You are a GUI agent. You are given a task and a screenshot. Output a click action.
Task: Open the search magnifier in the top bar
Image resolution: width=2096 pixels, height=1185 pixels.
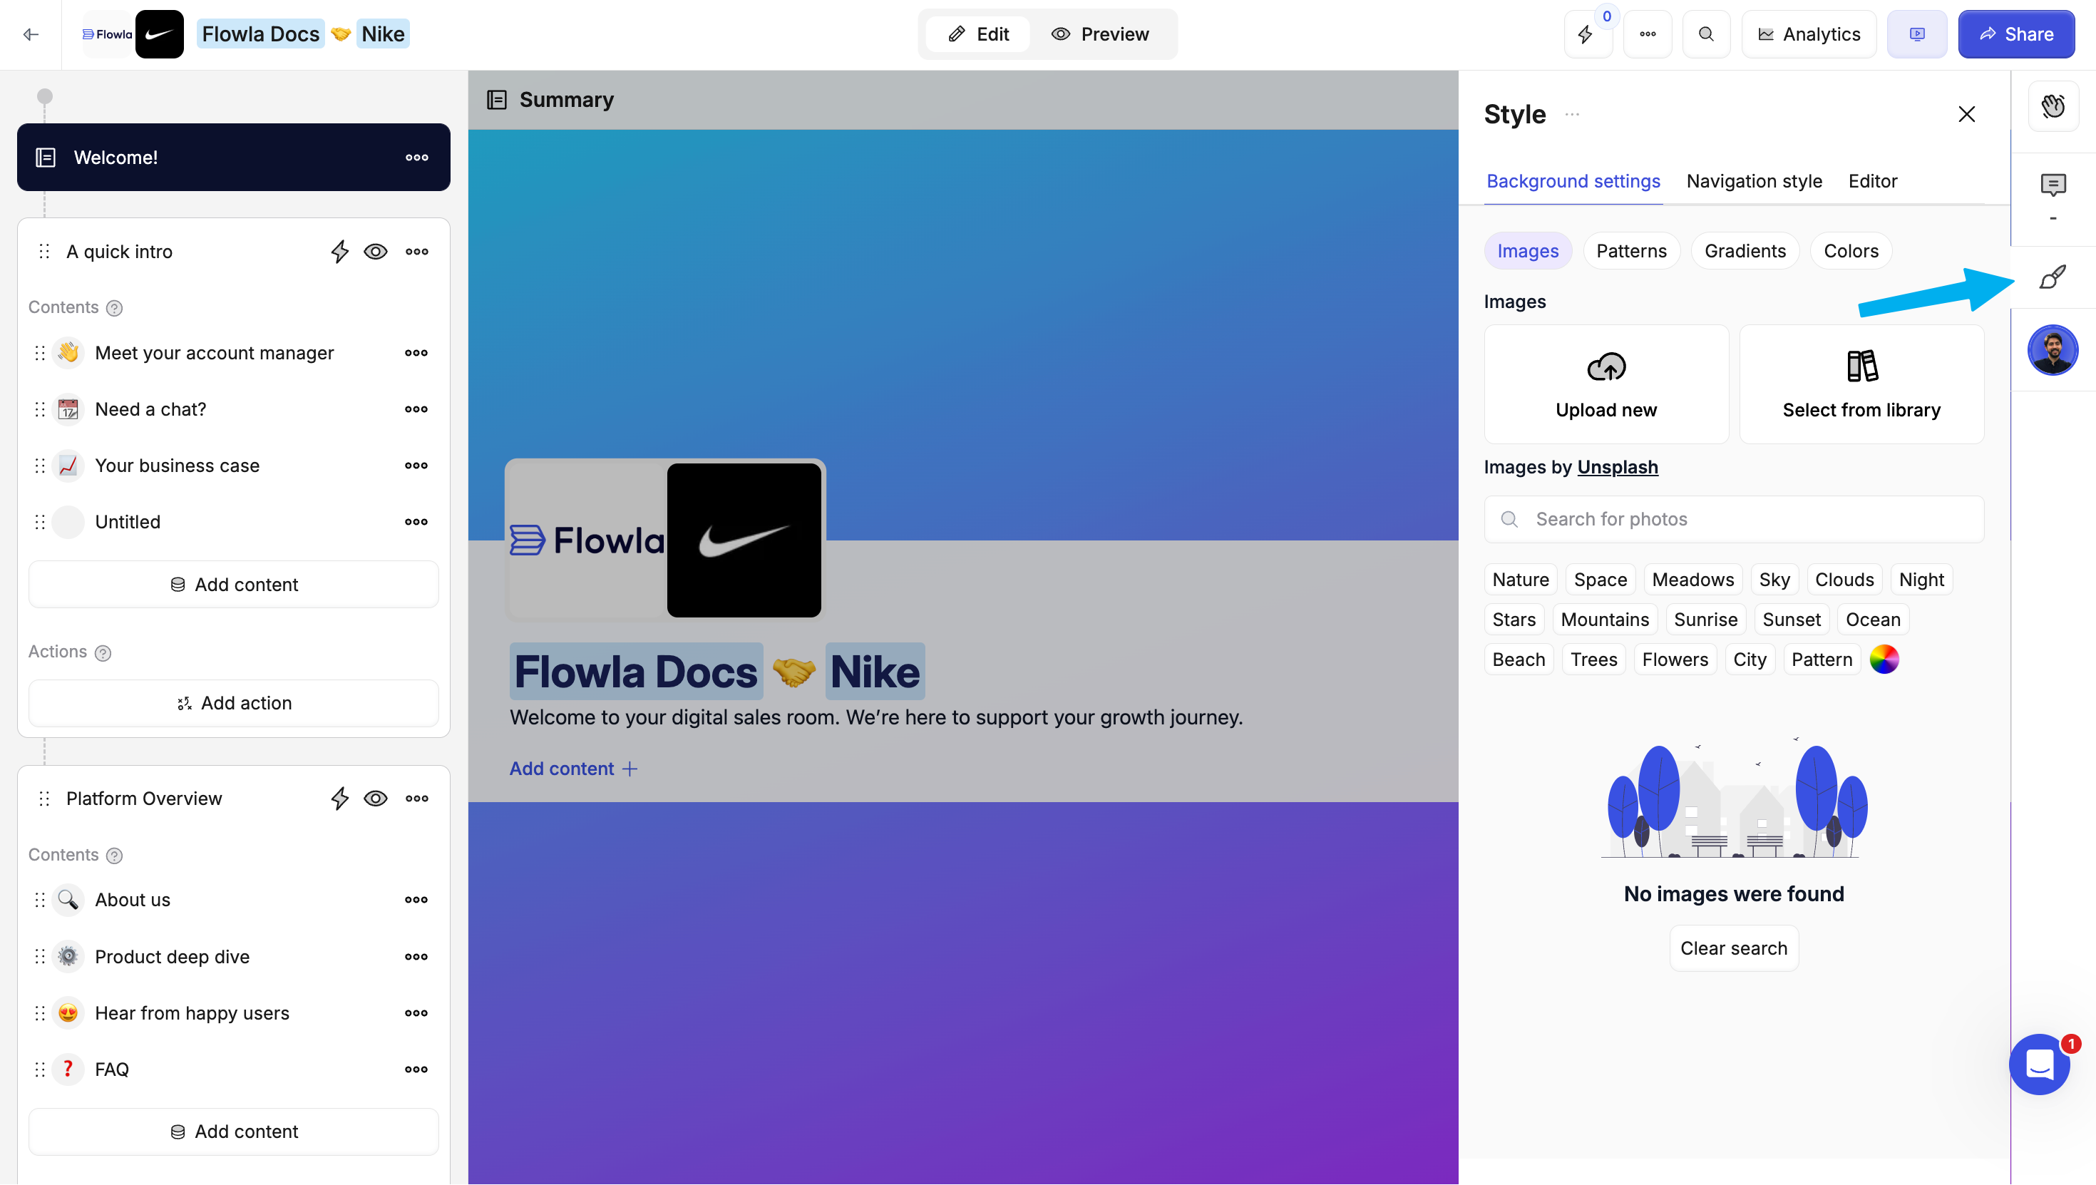pos(1706,34)
